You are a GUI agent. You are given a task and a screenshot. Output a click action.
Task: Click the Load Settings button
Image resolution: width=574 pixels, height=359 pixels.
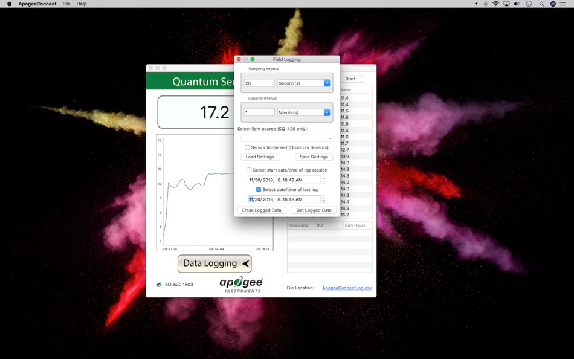tap(260, 157)
